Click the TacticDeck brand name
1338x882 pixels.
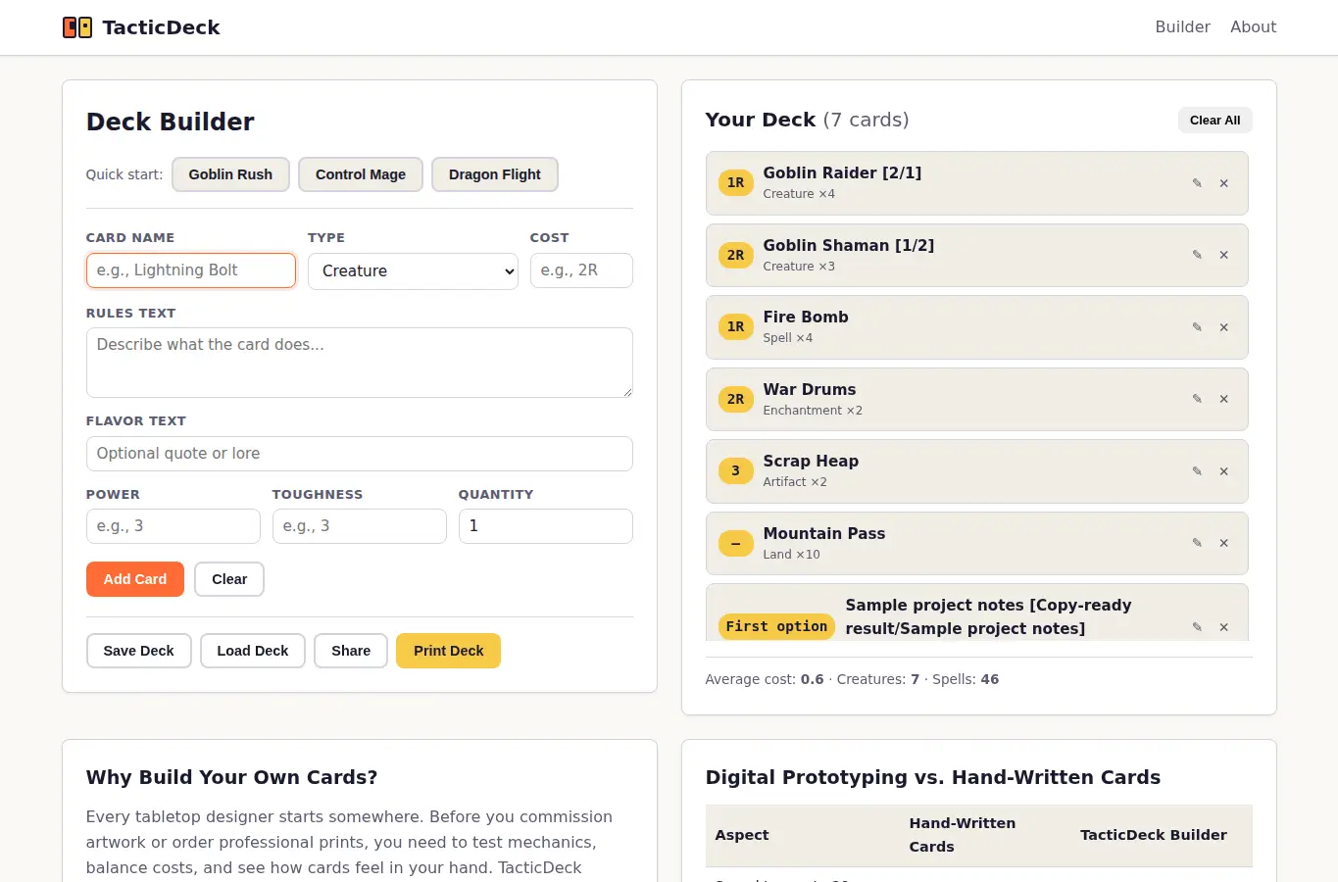tap(161, 27)
